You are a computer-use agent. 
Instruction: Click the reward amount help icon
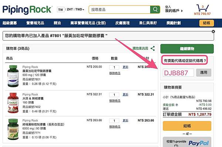pos(177,105)
